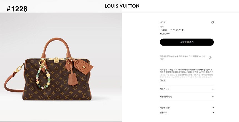The image size is (239, 122).
Task: Click the arrow icon beside 선물하기
Action: [213, 112]
